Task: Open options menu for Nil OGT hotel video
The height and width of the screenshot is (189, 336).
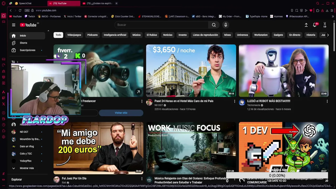Action: (235, 101)
